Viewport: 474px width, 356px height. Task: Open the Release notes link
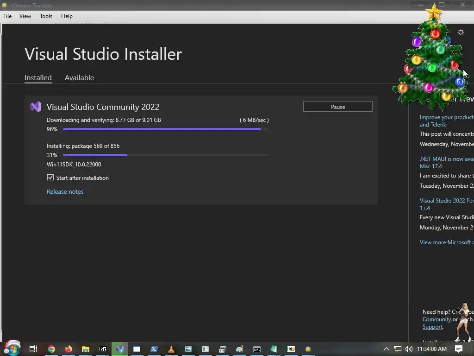click(65, 191)
